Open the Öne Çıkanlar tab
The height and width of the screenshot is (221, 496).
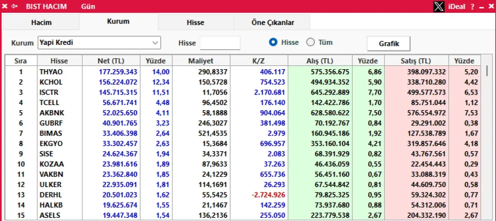[272, 22]
